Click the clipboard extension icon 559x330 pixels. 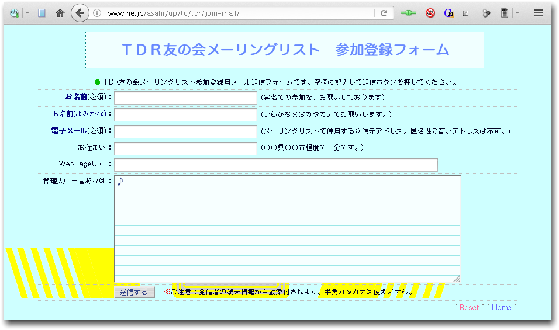pyautogui.click(x=504, y=13)
